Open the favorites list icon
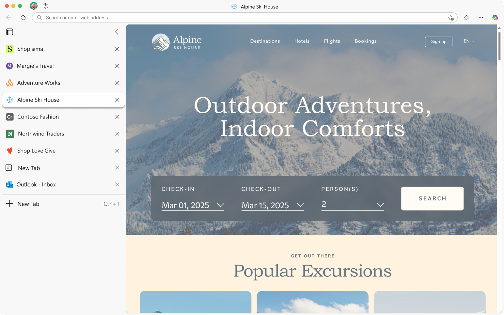504x315 pixels. tap(466, 18)
